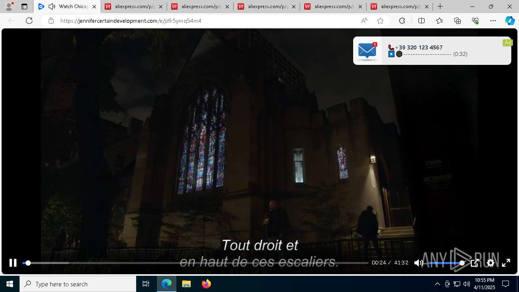The width and height of the screenshot is (519, 292).
Task: Show hidden system tray icons
Action: pos(437,284)
